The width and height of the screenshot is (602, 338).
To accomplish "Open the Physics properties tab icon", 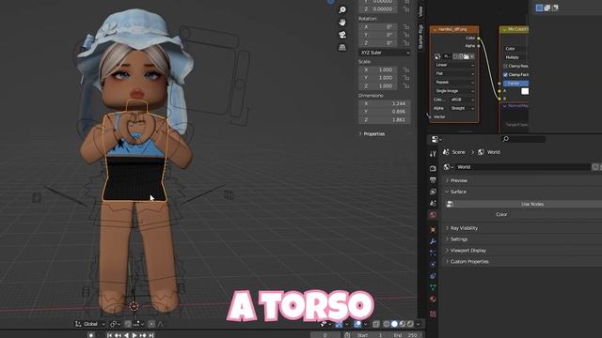I will coord(433,264).
